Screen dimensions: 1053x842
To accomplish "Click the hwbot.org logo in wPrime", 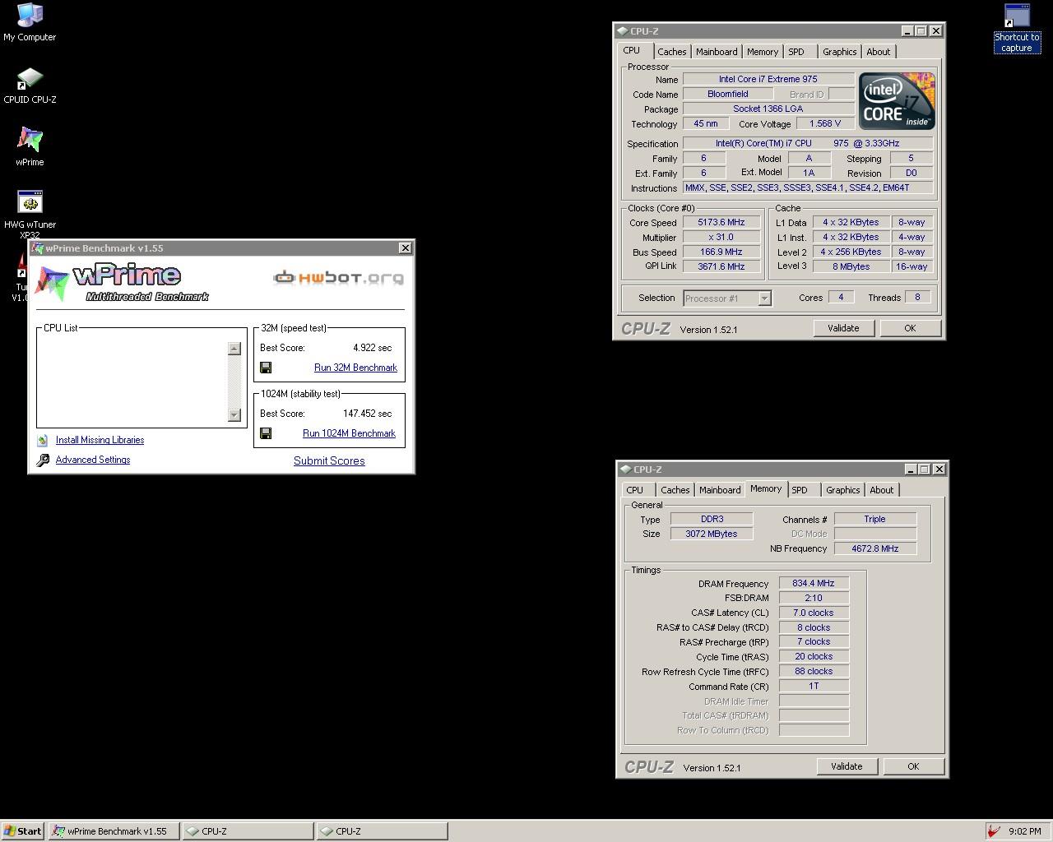I will click(x=338, y=278).
